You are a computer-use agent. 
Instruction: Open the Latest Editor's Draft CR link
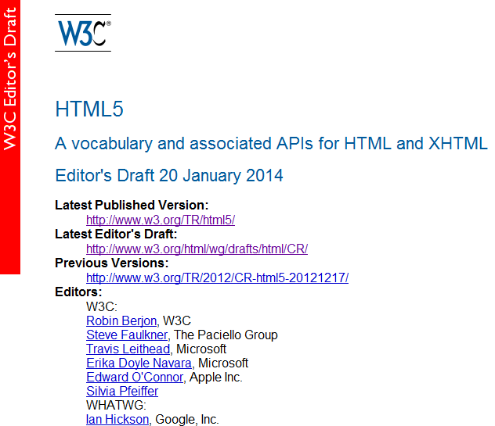click(197, 249)
